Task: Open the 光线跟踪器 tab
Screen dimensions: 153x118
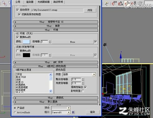Action: click(x=44, y=2)
